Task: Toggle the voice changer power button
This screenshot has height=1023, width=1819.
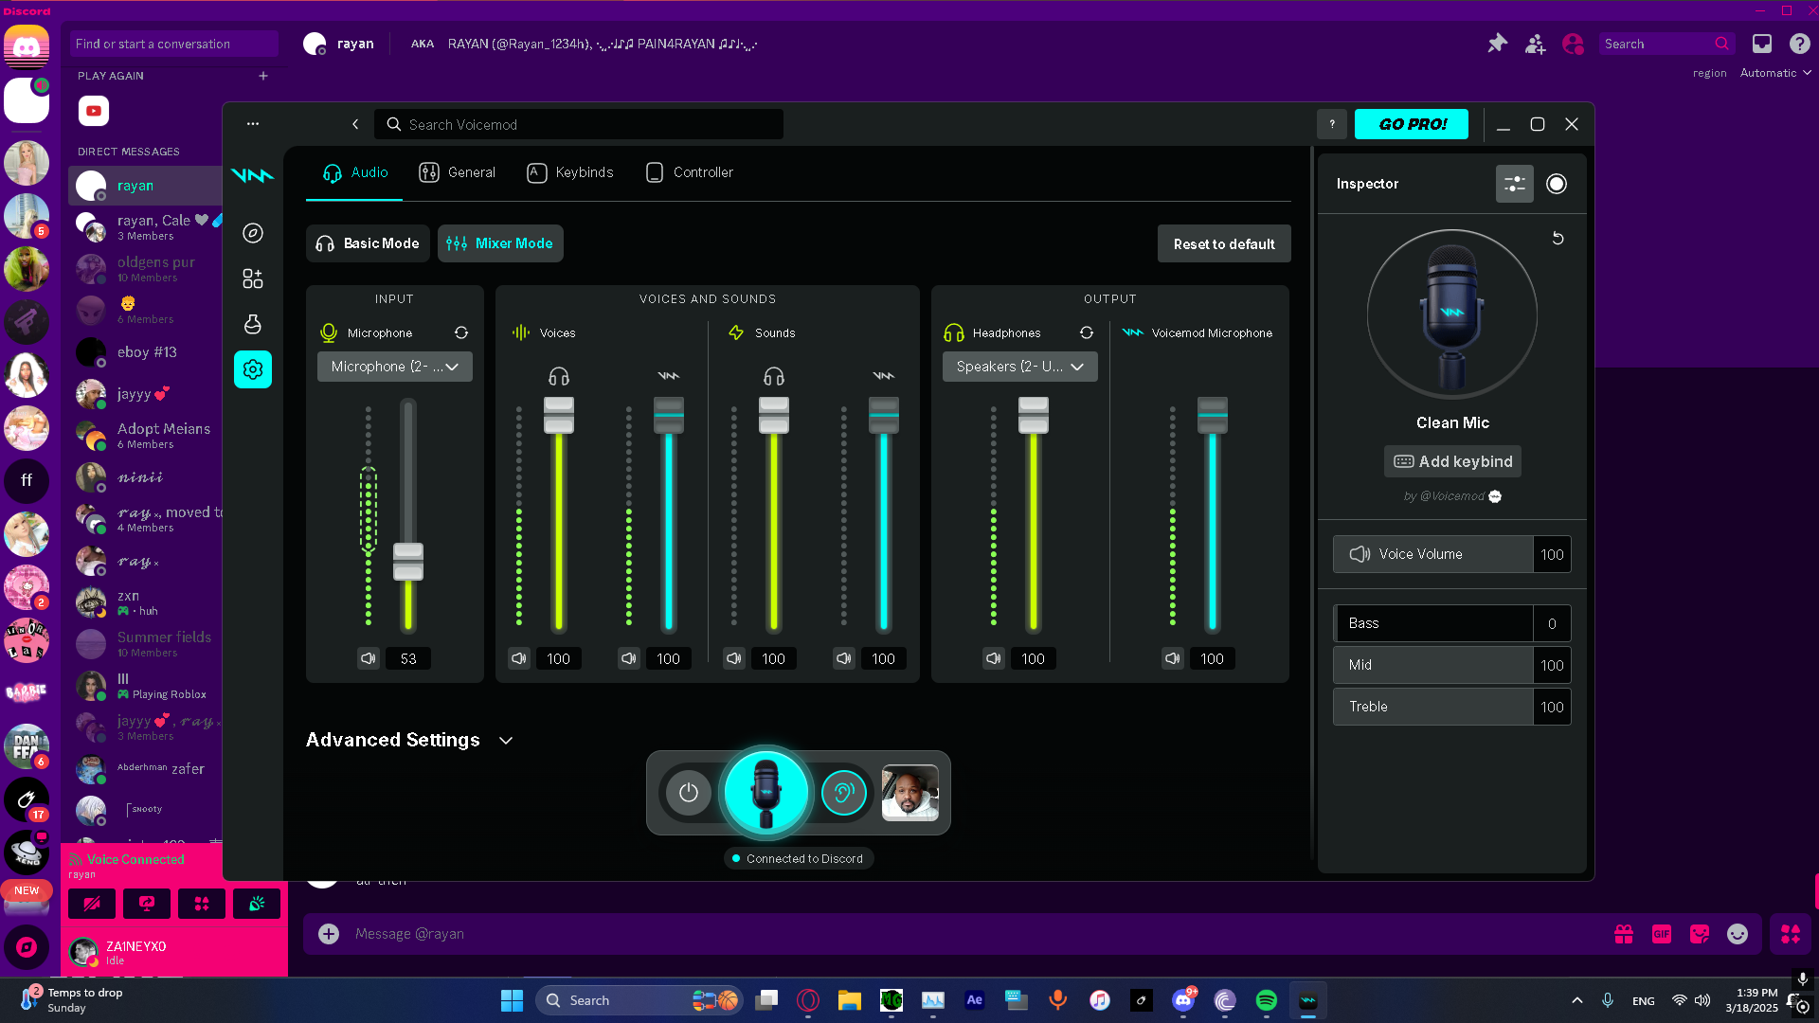Action: [x=689, y=793]
